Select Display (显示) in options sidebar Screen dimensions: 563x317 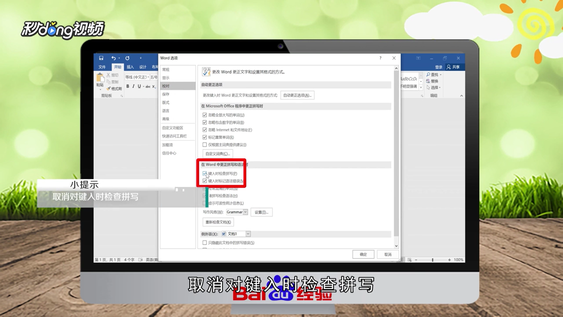[x=178, y=78]
